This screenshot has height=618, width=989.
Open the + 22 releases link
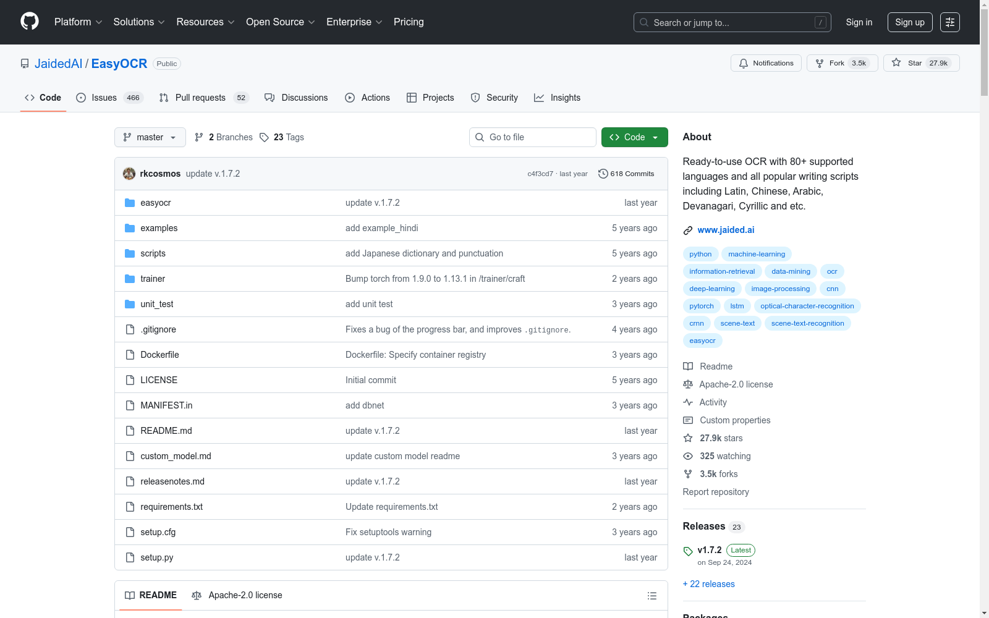coord(709,584)
